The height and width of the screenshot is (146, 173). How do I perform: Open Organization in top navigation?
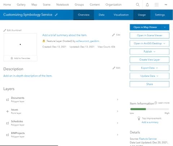[114, 5]
